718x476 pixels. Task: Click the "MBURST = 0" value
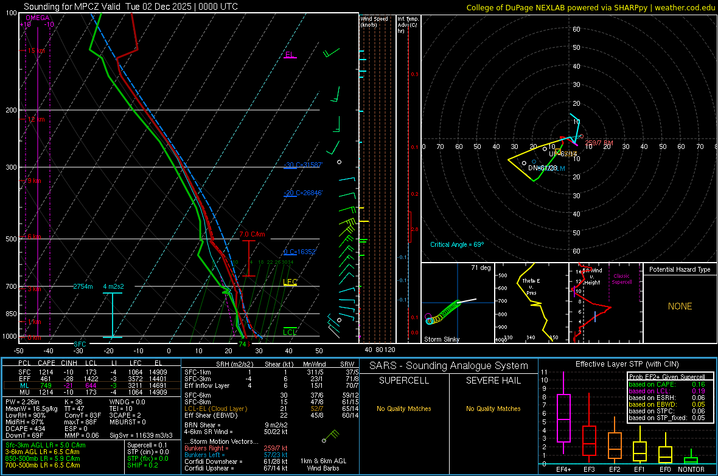coord(128,422)
